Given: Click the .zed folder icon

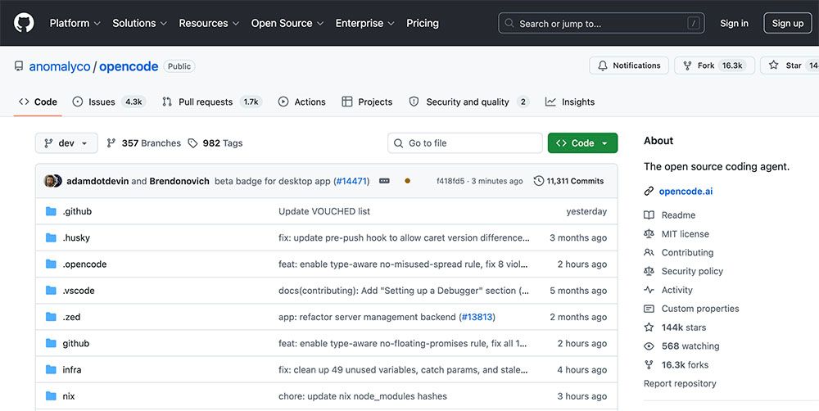Looking at the screenshot, I should pos(51,317).
